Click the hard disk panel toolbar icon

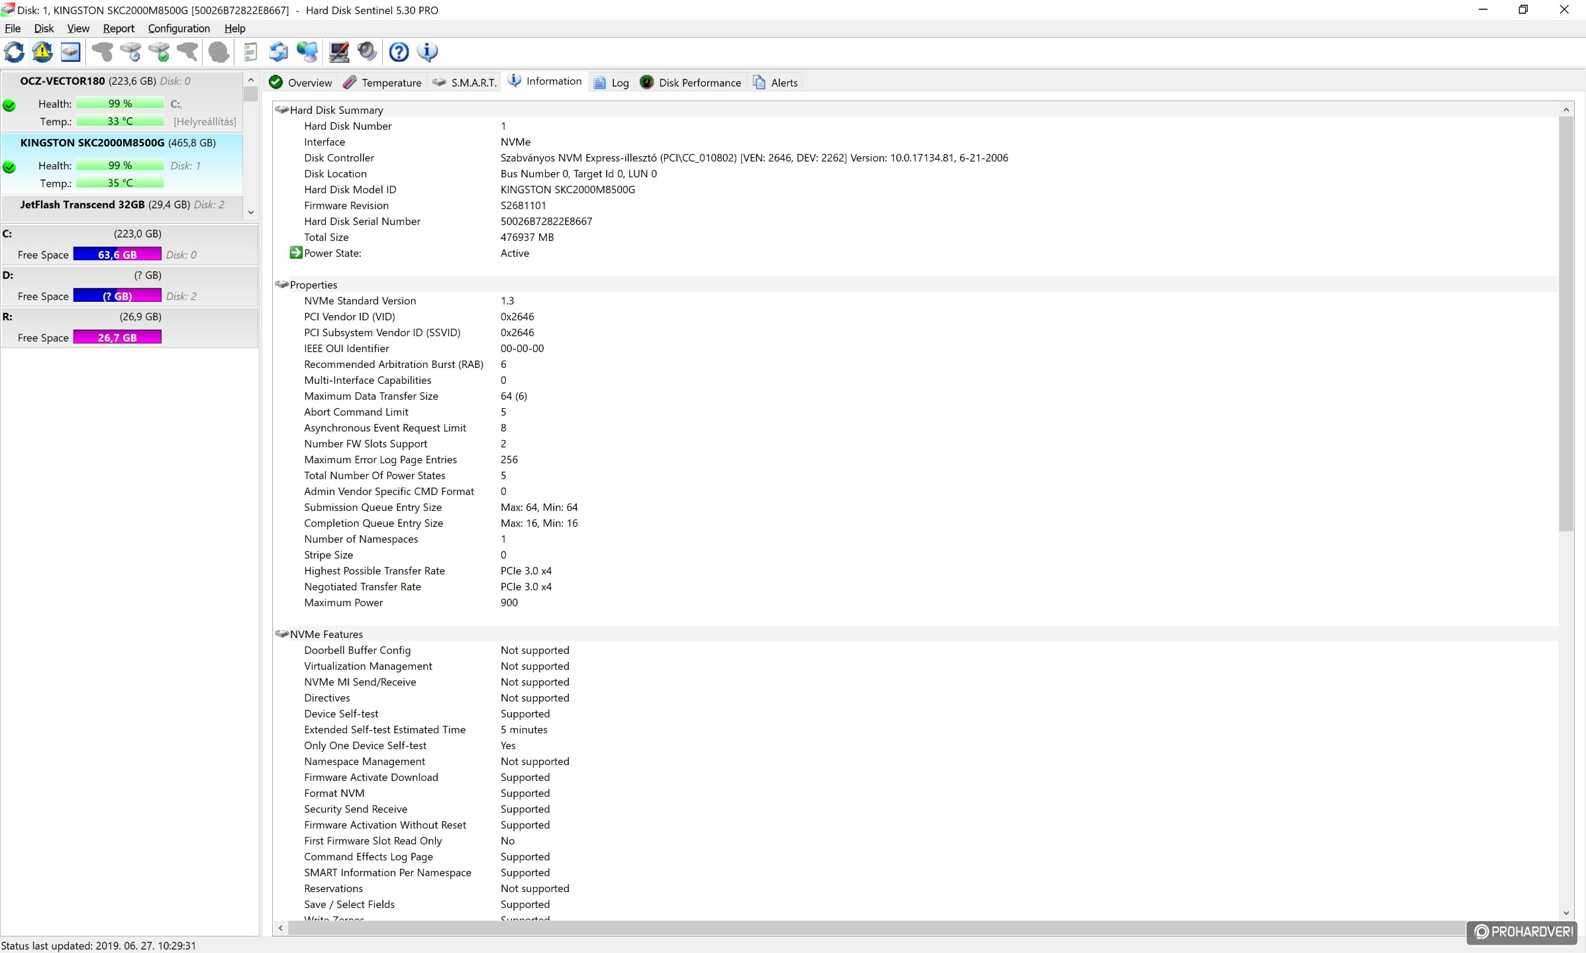pyautogui.click(x=70, y=52)
